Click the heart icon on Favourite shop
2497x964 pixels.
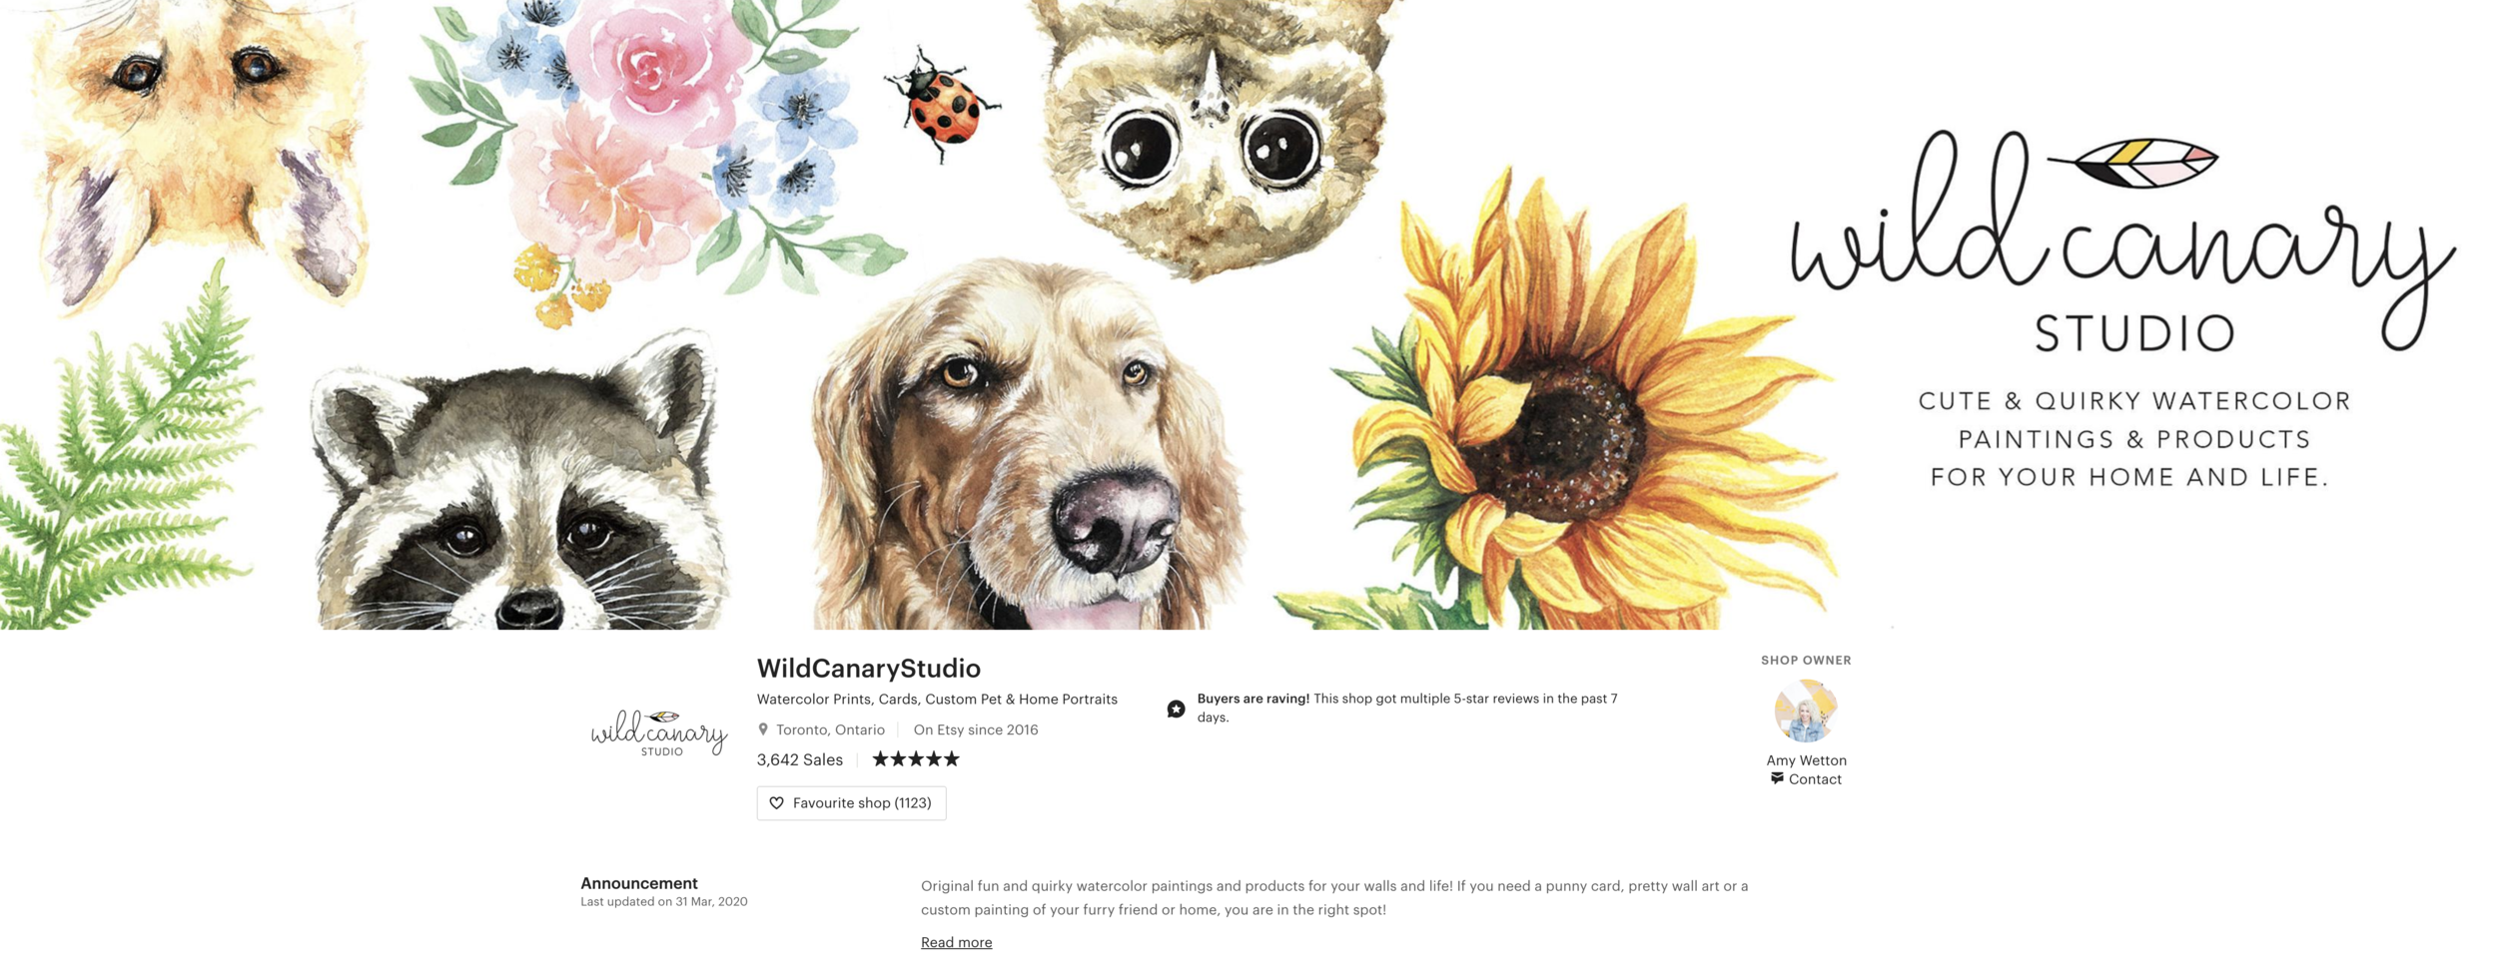pyautogui.click(x=776, y=802)
